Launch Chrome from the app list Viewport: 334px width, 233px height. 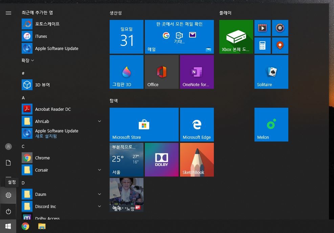click(62, 158)
